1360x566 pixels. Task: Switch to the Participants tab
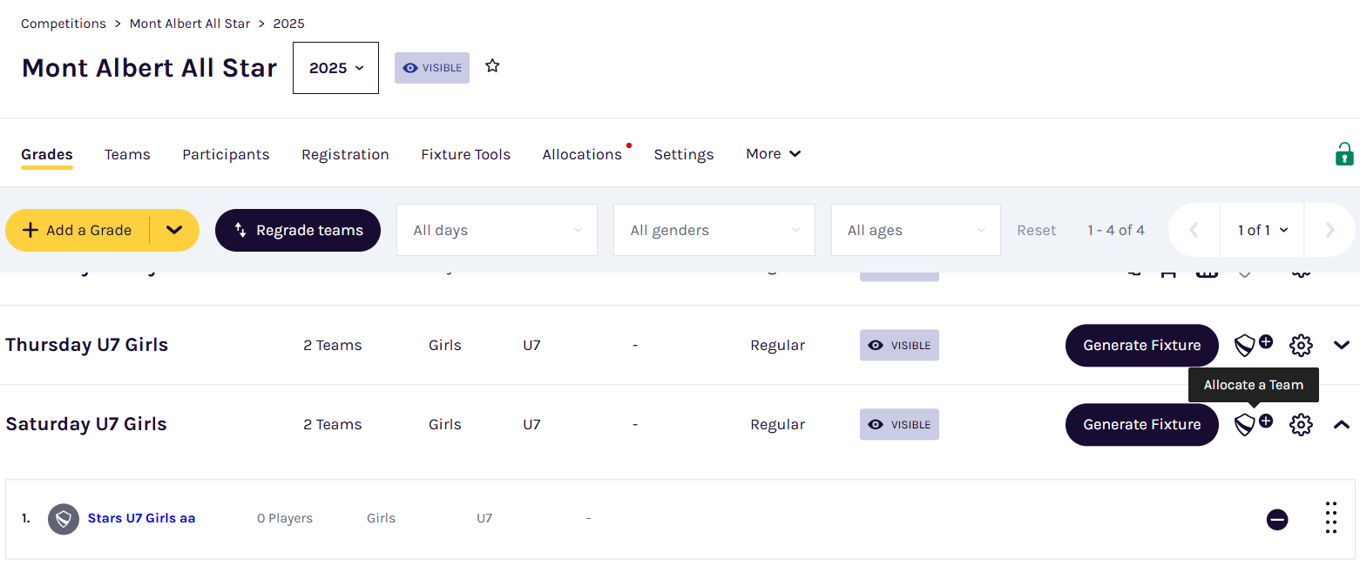(x=226, y=154)
